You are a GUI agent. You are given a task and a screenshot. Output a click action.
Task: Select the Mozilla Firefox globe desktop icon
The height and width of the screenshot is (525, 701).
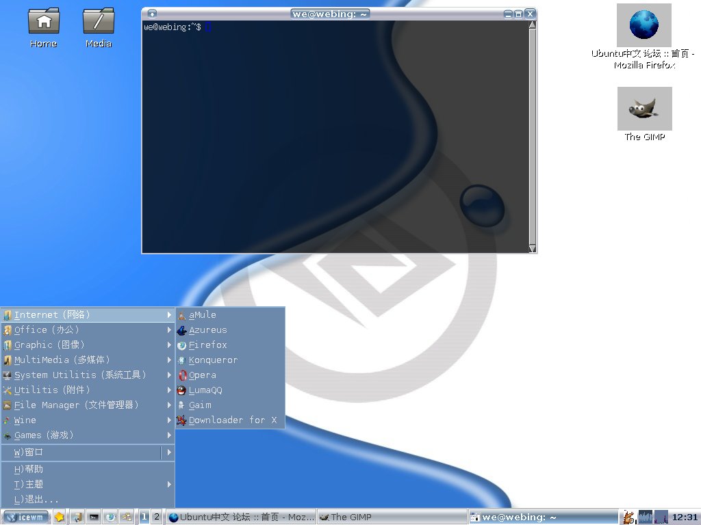pos(643,25)
